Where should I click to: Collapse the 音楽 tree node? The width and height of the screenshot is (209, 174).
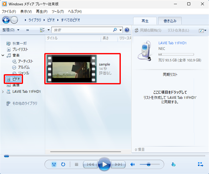click(x=3, y=55)
